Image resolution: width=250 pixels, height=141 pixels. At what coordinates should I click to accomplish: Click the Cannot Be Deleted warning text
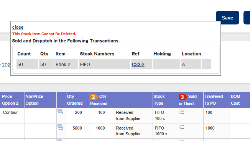click(x=44, y=34)
